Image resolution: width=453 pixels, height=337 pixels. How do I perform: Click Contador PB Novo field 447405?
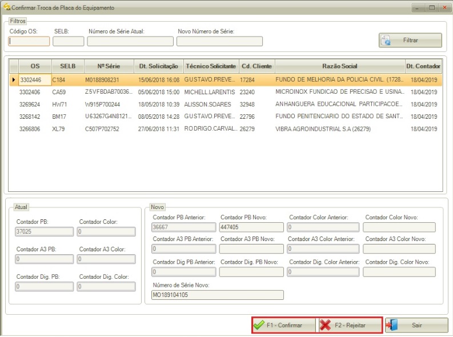coord(251,227)
